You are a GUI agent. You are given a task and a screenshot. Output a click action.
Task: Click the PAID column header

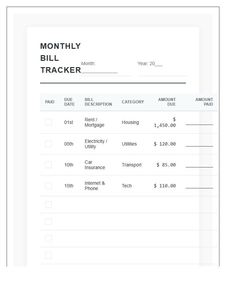point(50,102)
